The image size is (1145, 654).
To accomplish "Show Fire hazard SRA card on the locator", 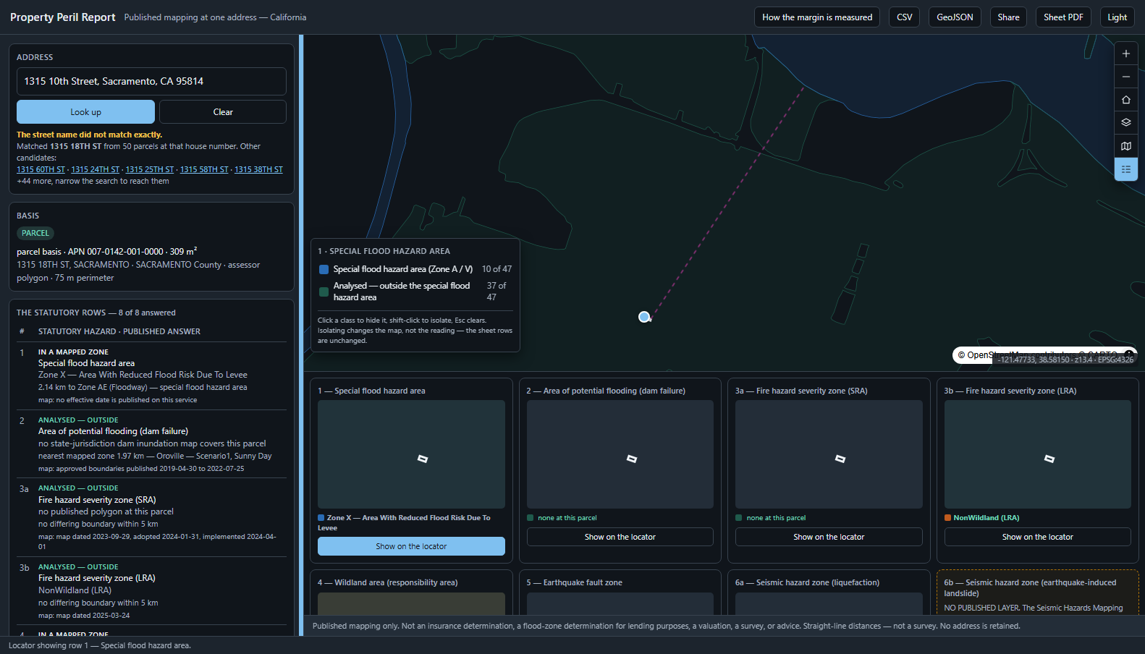I will pyautogui.click(x=829, y=537).
